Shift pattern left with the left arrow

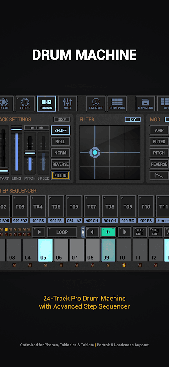pos(92,232)
